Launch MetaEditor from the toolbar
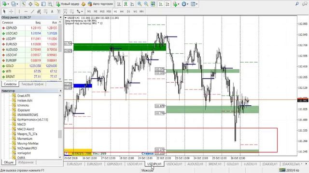 click(x=84, y=4)
